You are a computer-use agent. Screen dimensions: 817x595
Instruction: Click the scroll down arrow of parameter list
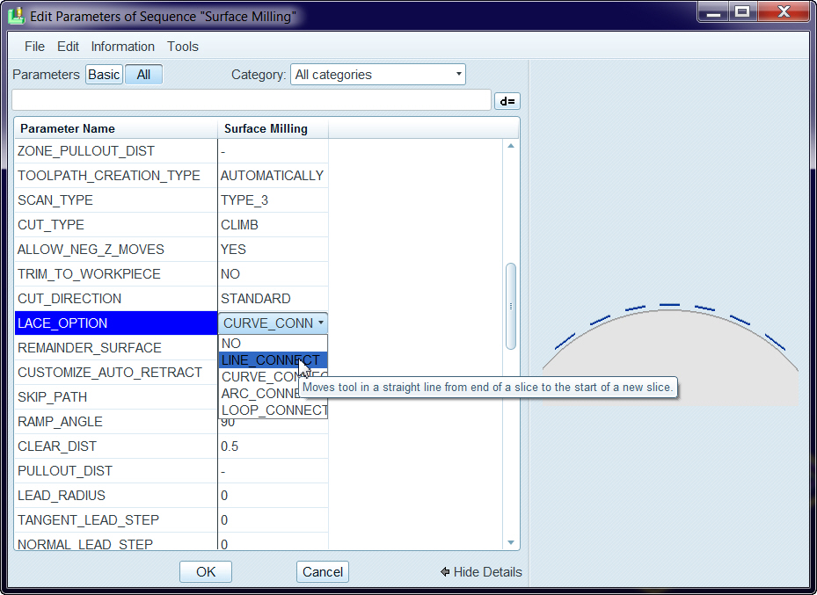point(511,543)
